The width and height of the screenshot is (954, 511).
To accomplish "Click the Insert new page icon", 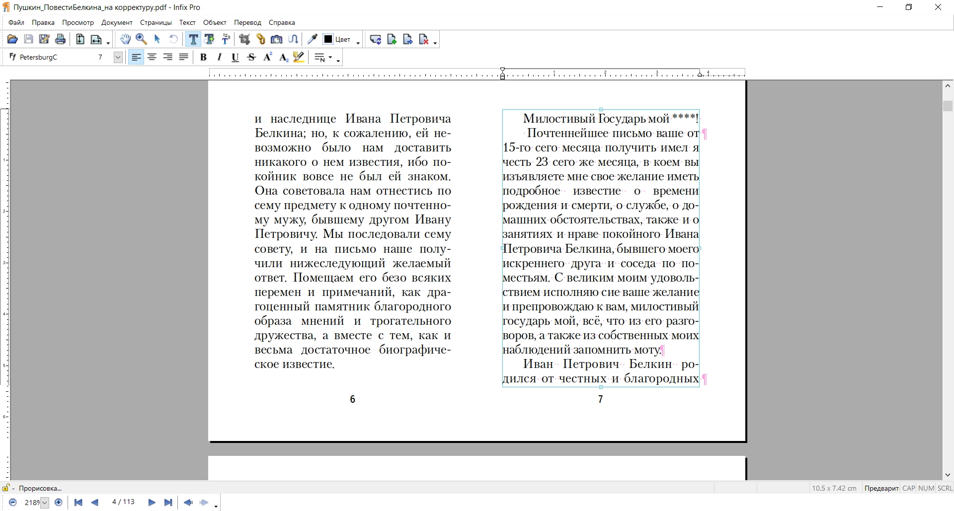I will pos(392,39).
